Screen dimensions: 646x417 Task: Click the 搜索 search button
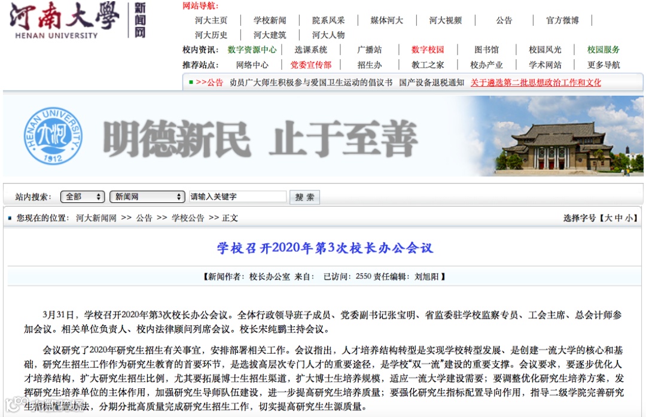point(304,197)
